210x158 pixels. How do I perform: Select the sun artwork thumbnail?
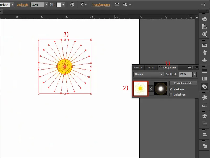point(140,88)
